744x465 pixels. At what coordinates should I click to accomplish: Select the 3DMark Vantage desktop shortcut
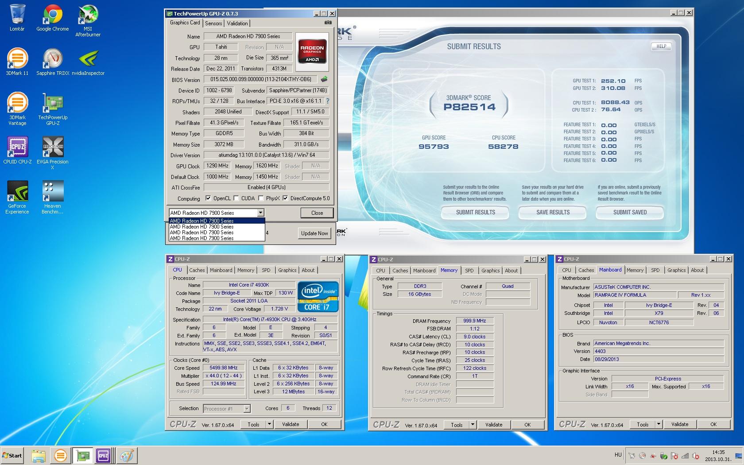[17, 109]
